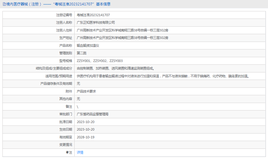Image resolution: width=268 pixels, height=159 pixels.
Task: Click the header title 境内医疗器械（注册）基本信息
Action: (58, 4)
